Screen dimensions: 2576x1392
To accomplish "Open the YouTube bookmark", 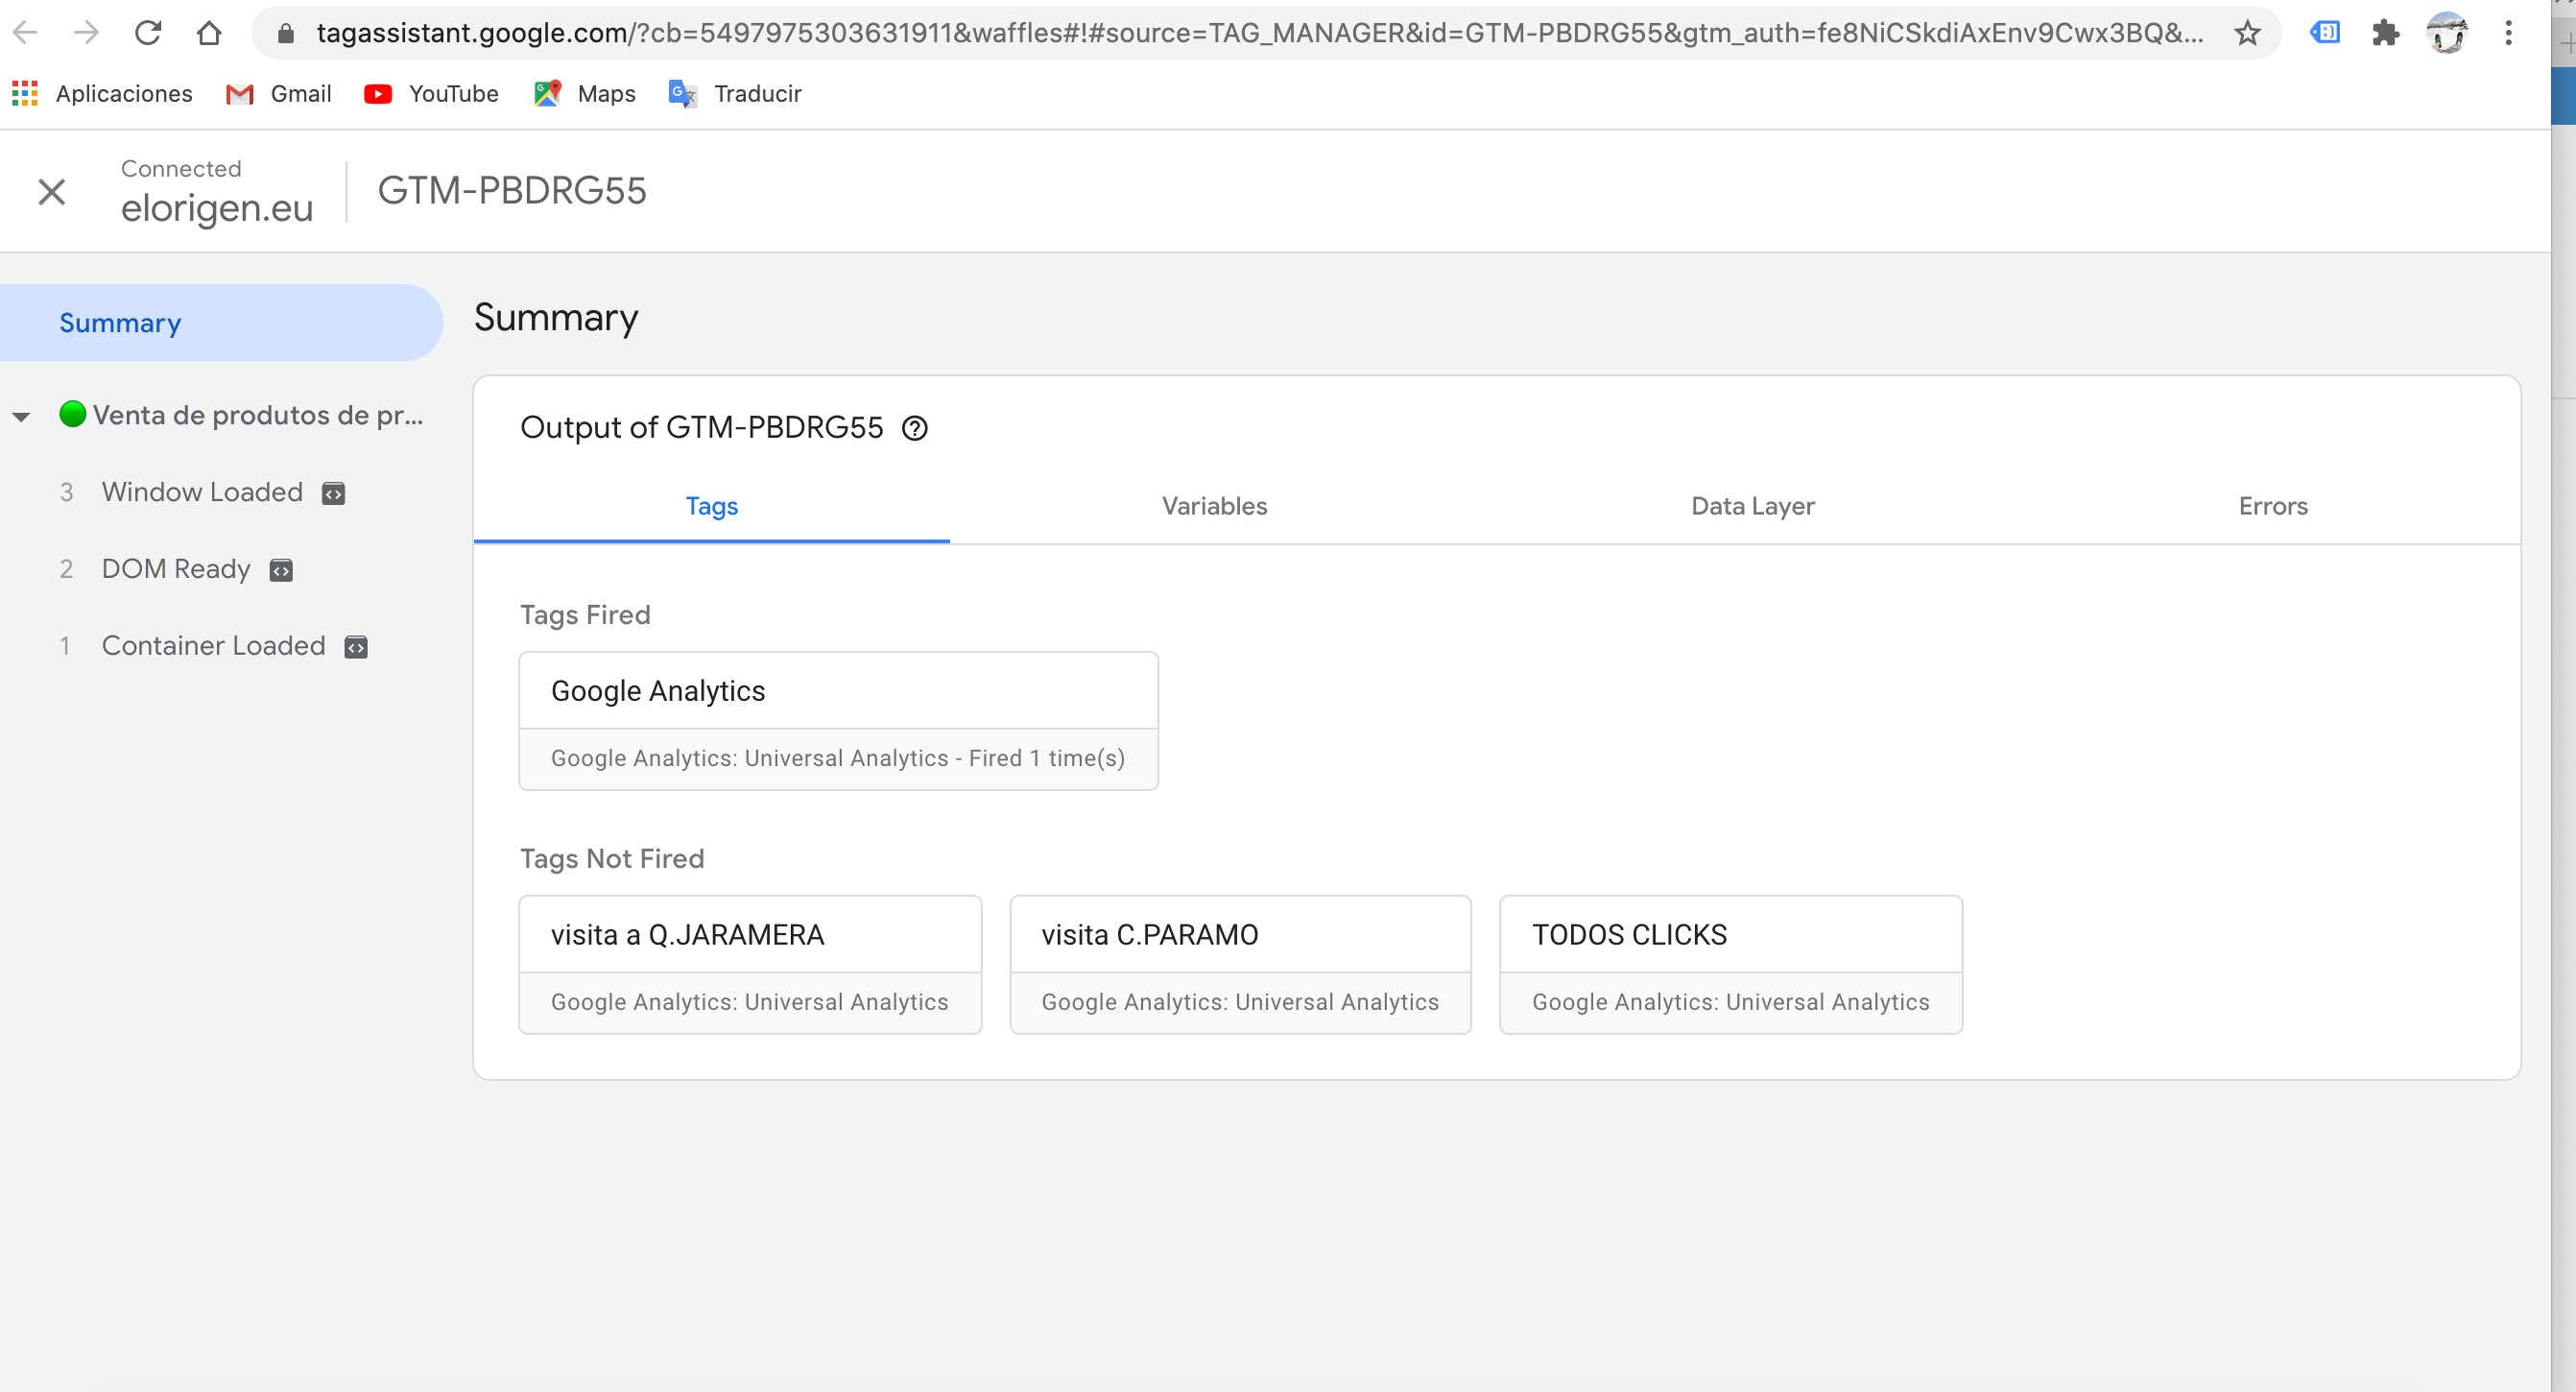I will click(432, 94).
